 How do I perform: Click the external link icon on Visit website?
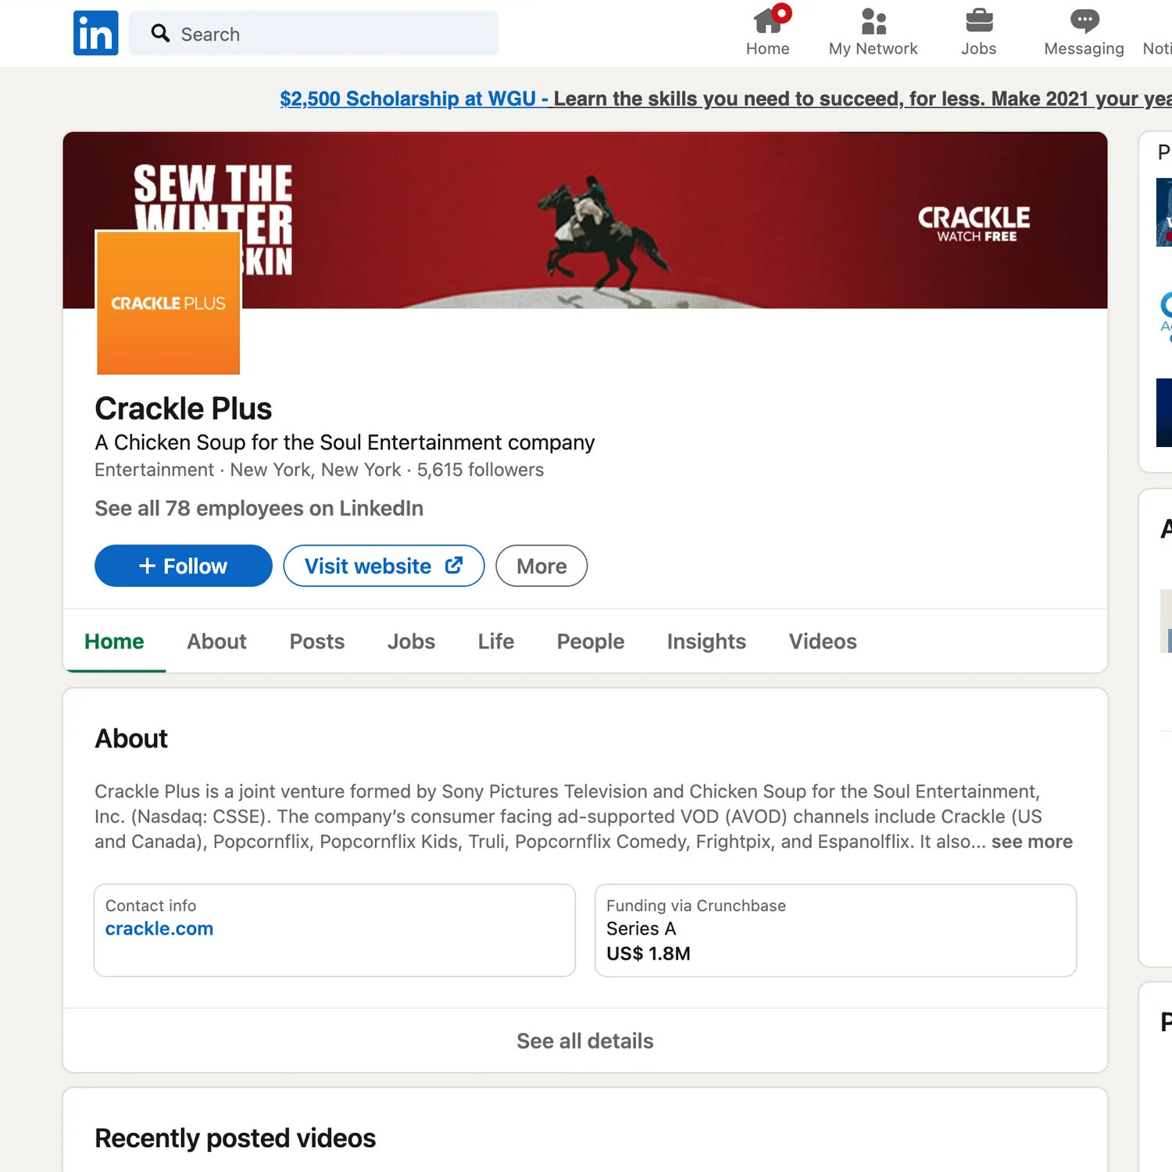453,565
